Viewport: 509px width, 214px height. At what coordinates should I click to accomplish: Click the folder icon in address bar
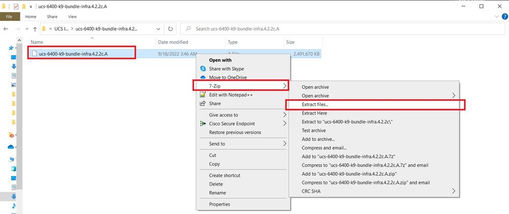click(x=44, y=29)
